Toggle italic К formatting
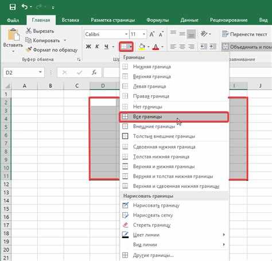This screenshot has height=261, width=272. coord(97,46)
